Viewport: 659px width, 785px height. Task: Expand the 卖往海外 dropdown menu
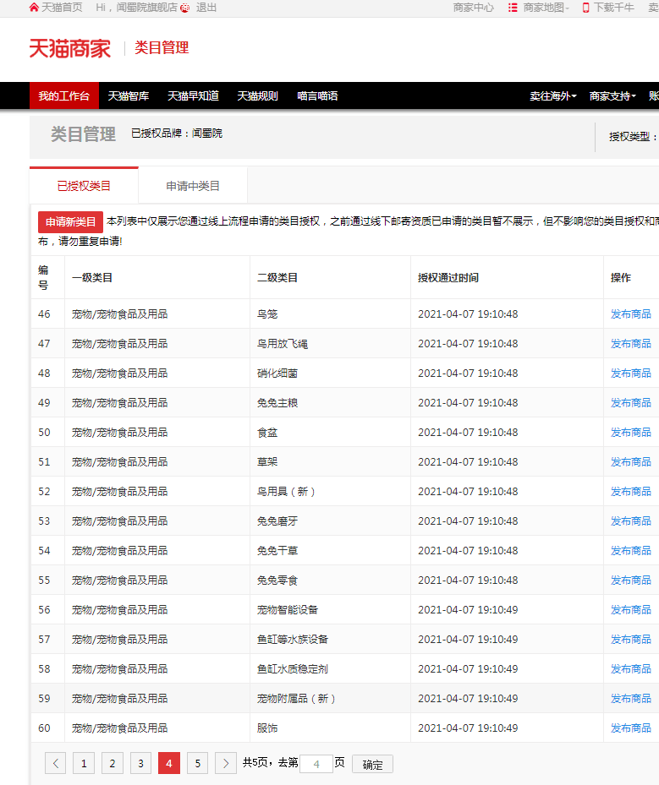tap(552, 96)
